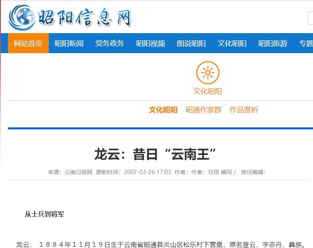Click the 昭阳信息网 globe logo
The height and width of the screenshot is (248, 313).
22,18
